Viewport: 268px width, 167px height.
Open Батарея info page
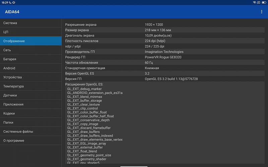click(31, 59)
